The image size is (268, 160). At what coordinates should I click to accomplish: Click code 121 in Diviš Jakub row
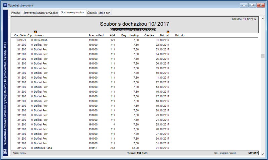(x=113, y=40)
